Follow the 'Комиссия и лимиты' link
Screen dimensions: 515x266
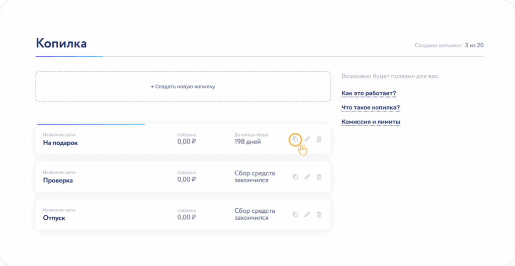(371, 122)
